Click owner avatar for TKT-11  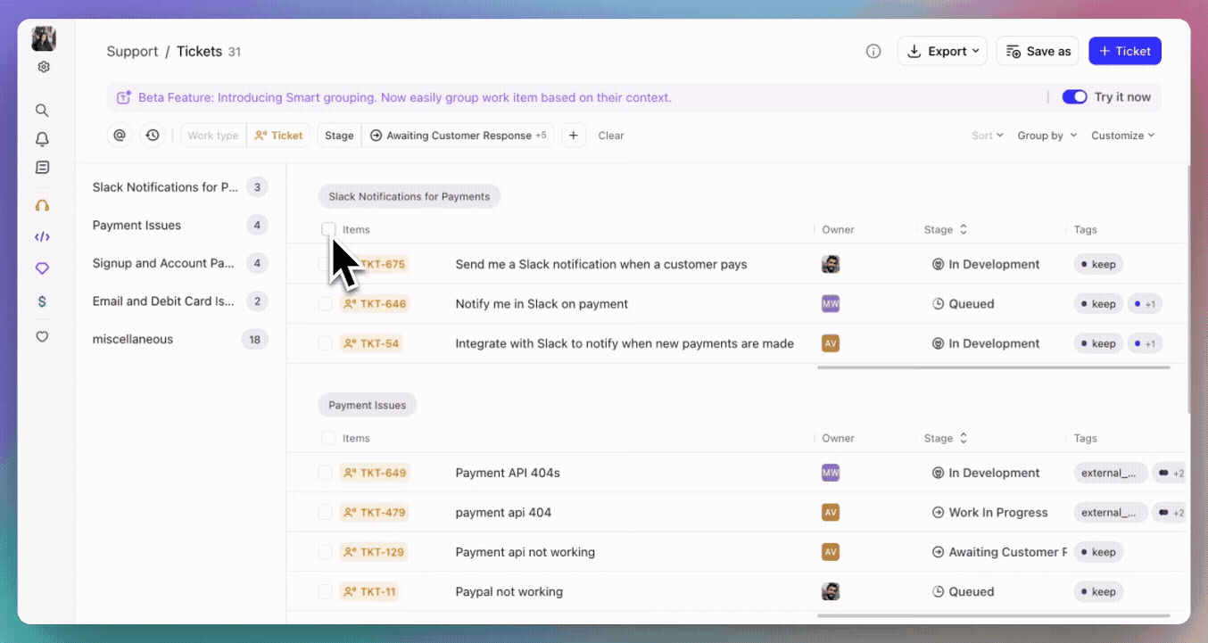pyautogui.click(x=831, y=591)
